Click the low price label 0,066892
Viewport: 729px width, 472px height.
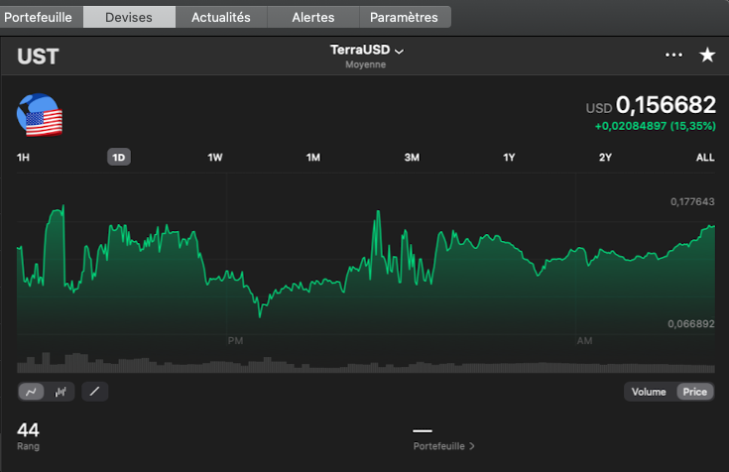(691, 323)
